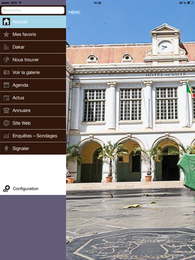Screen dimensions: 195x260
Task: Toggle the MENU button on the photo
Action: tap(74, 12)
